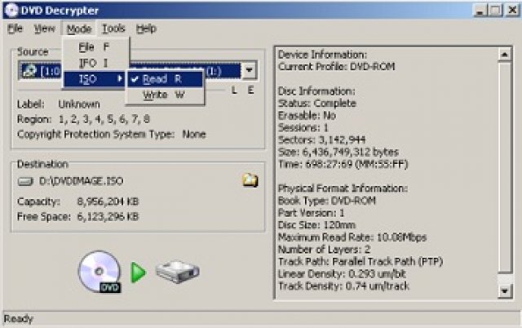Click the scroll down arrow in device information

(x=505, y=290)
